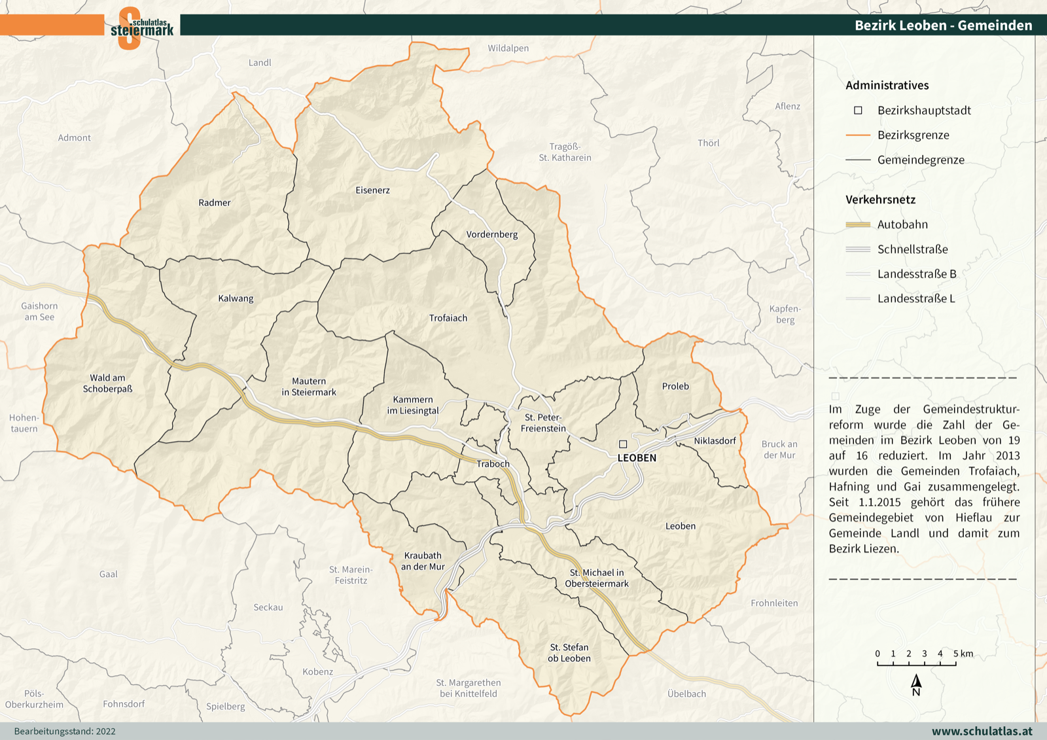Open the www.schulatlas.at link
1047x740 pixels.
pyautogui.click(x=982, y=731)
